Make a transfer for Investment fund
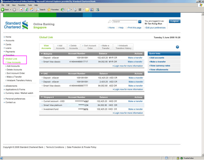Image resolution: width=204 pixels, height=160 pixels. (x=136, y=109)
